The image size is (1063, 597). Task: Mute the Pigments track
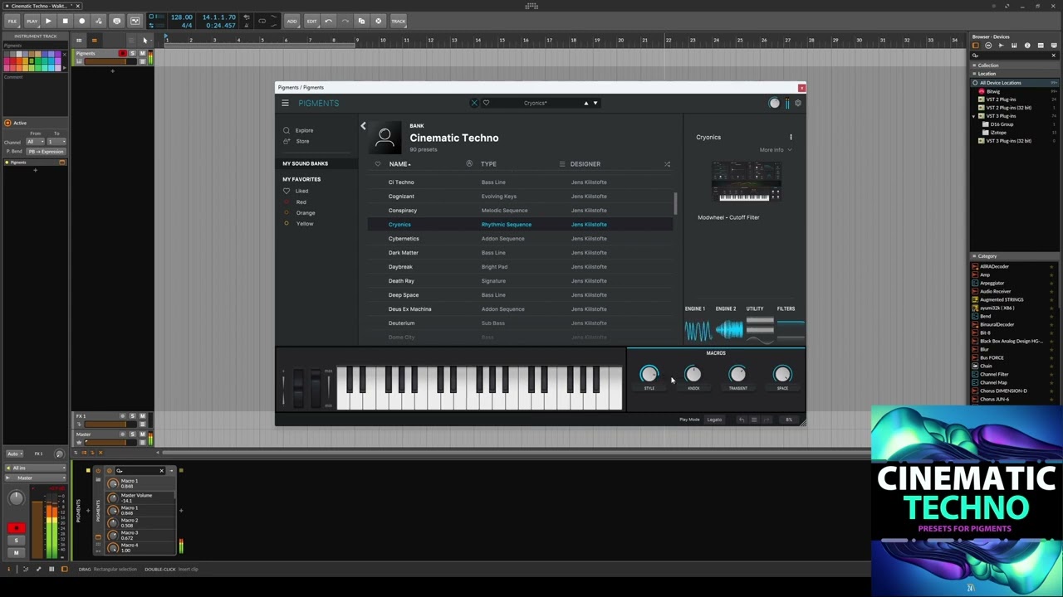141,54
